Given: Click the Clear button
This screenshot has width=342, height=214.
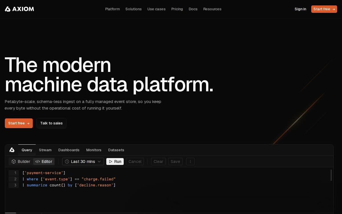Looking at the screenshot, I should (158, 161).
